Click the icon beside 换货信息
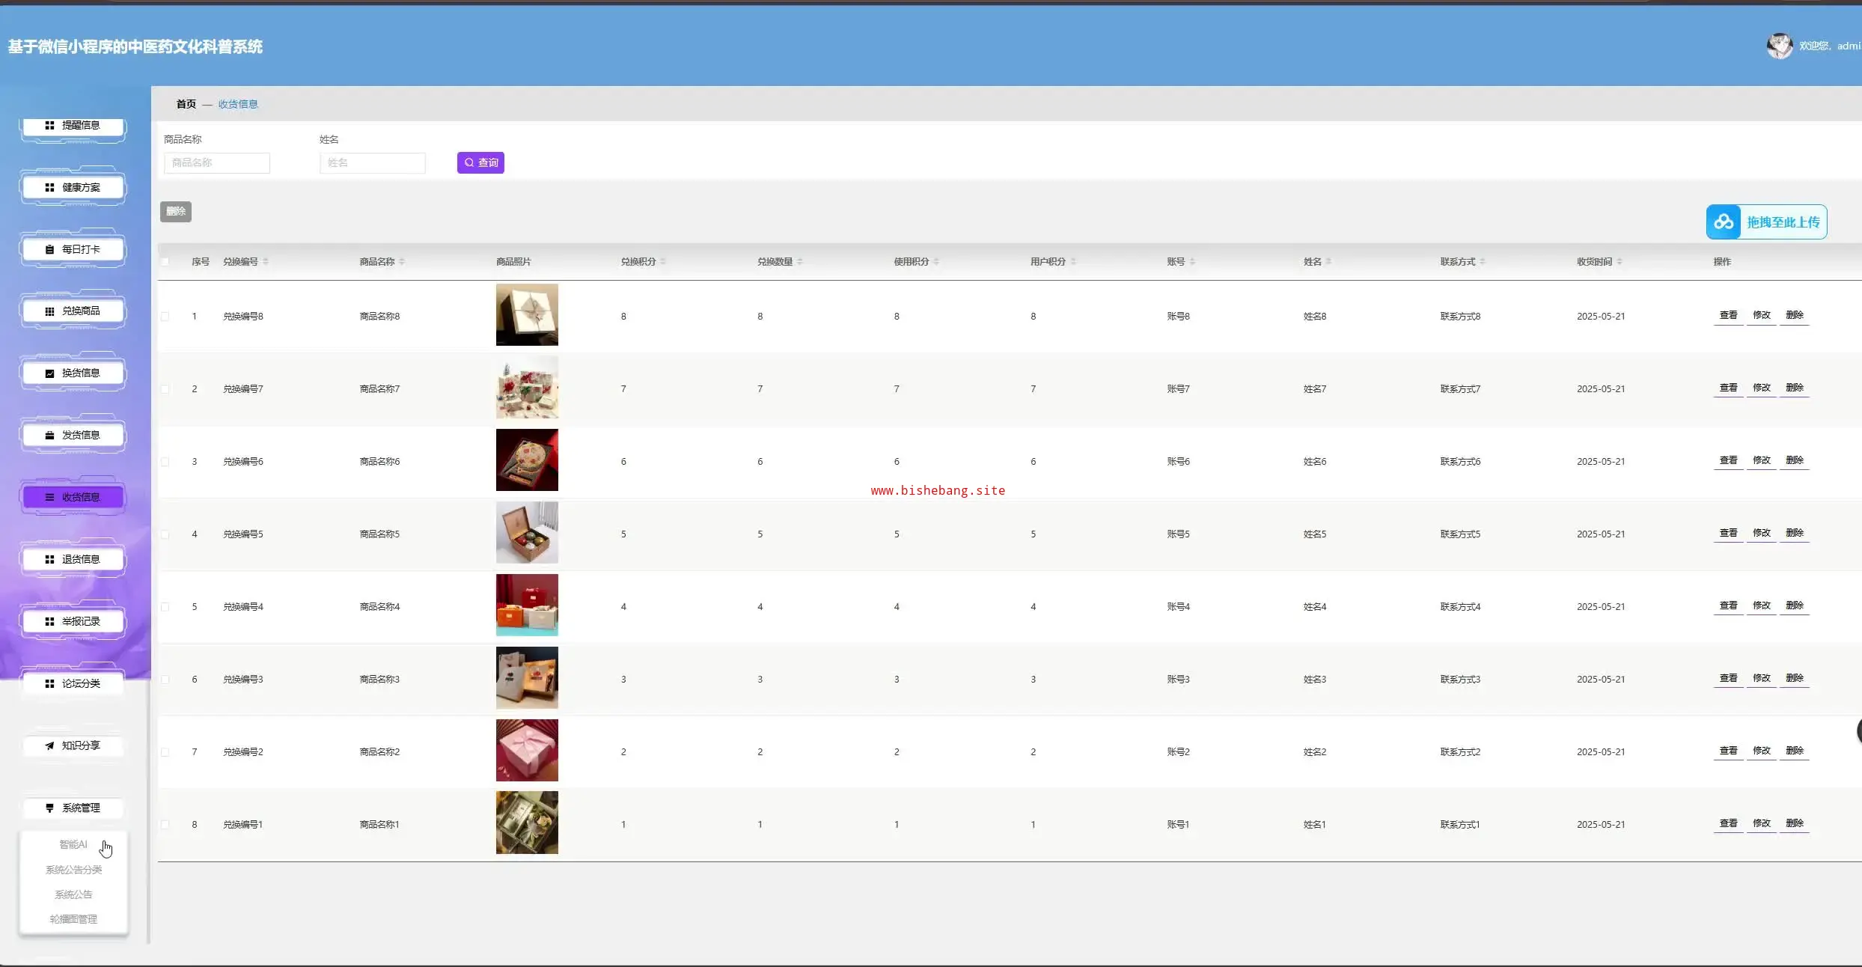 click(x=49, y=373)
